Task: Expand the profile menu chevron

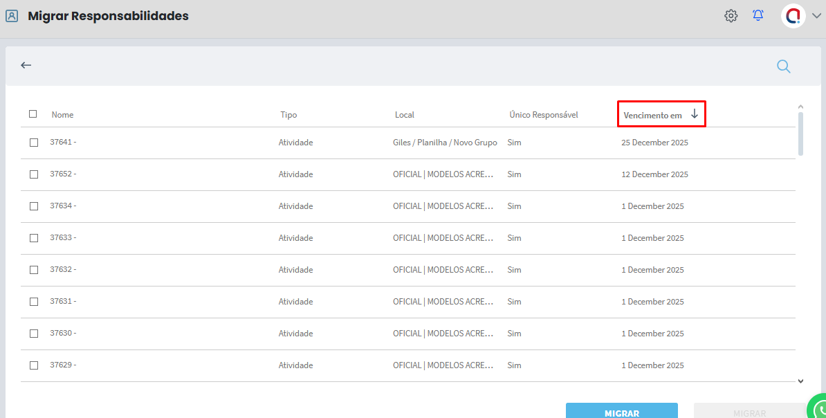Action: point(816,17)
